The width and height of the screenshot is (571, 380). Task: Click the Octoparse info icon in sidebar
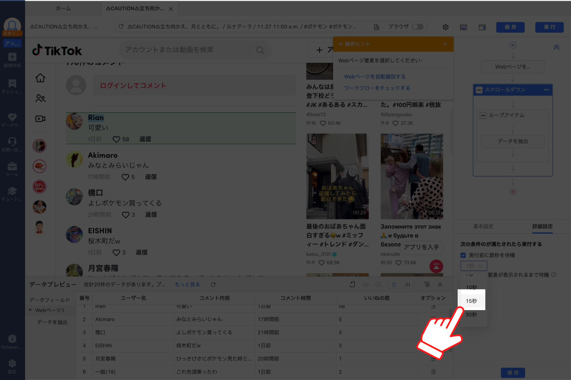coord(12,339)
